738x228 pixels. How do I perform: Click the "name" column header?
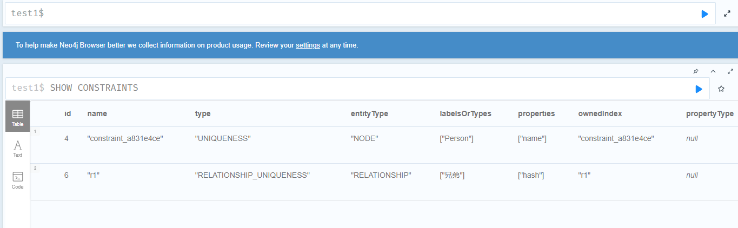97,114
